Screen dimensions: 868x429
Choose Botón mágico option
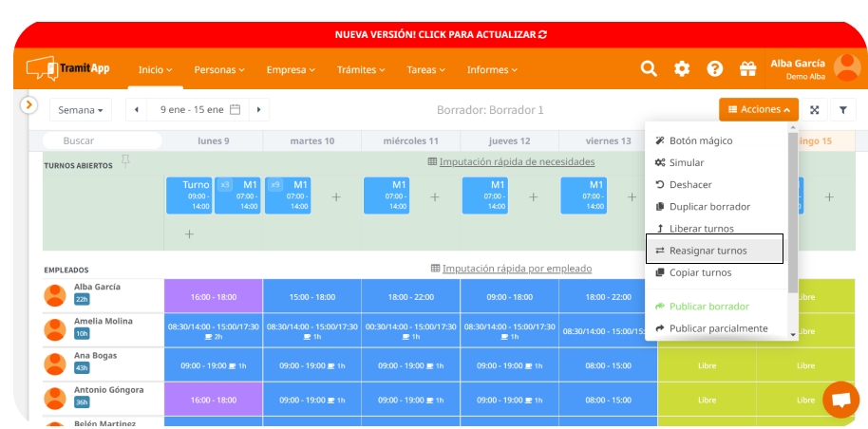[700, 140]
